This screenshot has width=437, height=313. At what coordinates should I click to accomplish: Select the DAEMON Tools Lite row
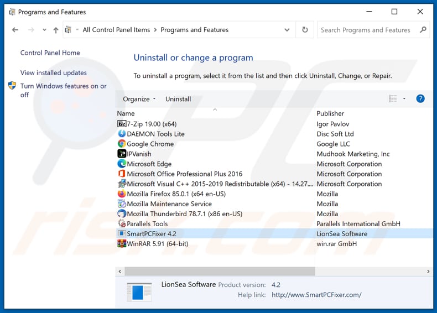[x=274, y=134]
